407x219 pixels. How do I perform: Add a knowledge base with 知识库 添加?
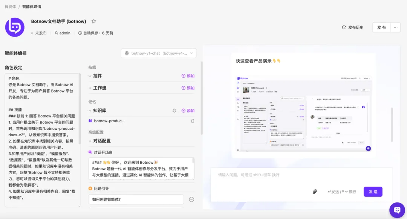click(x=188, y=111)
